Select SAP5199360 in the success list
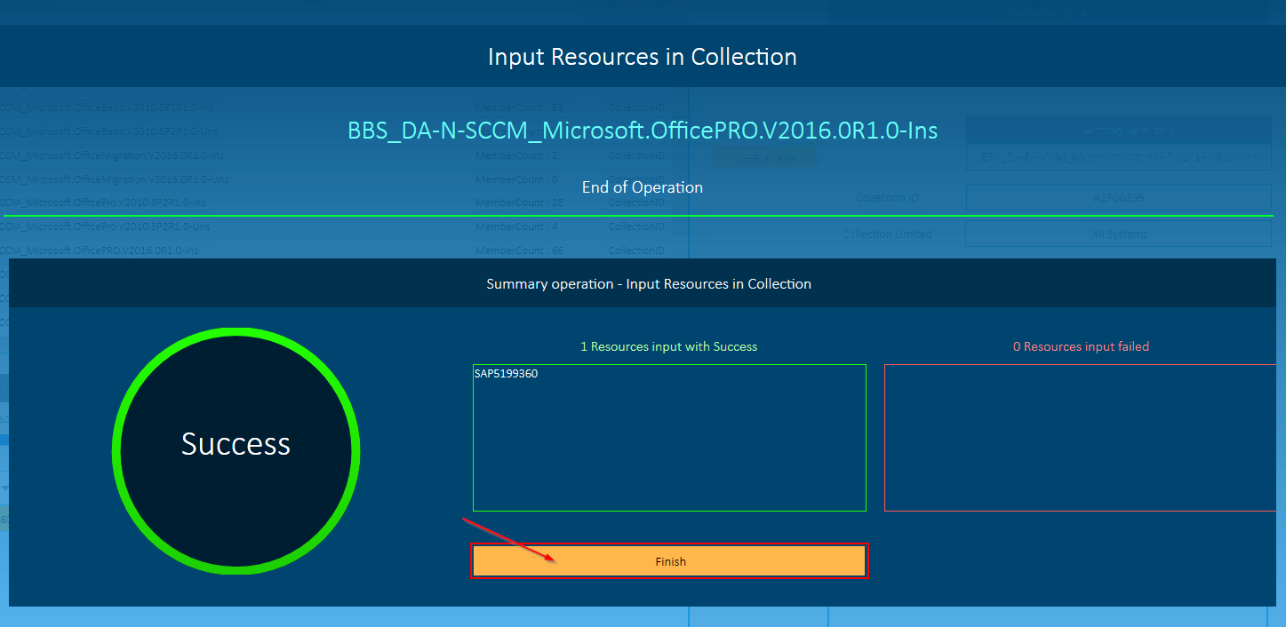The width and height of the screenshot is (1286, 627). click(x=506, y=374)
